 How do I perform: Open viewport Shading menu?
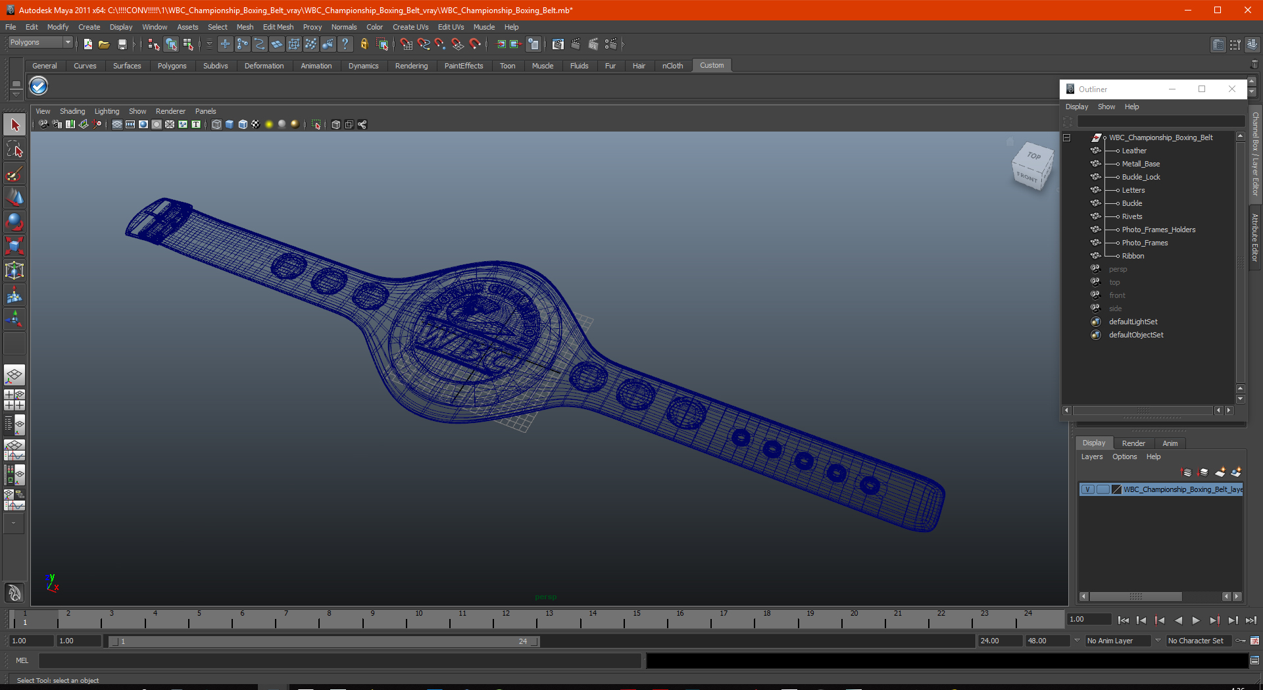72,111
